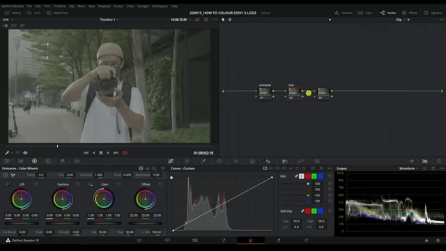Pick white point beside Gain label

(90, 184)
